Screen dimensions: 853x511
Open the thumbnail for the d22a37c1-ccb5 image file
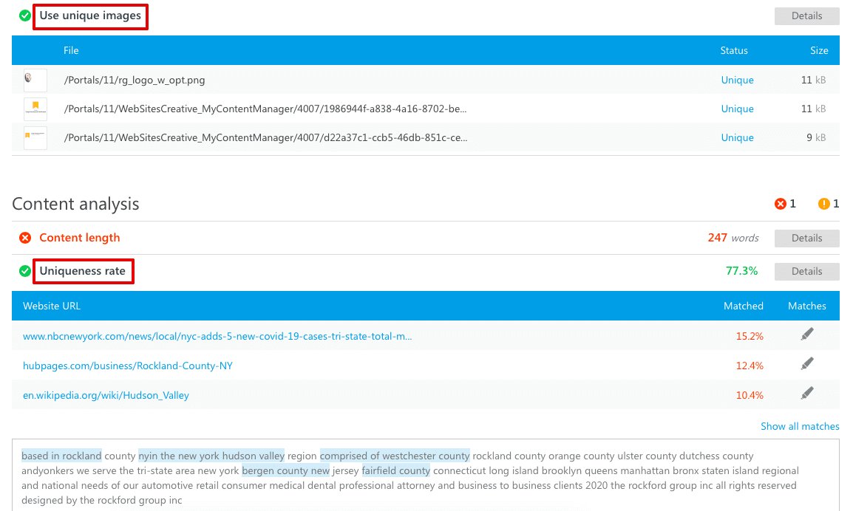pos(35,137)
